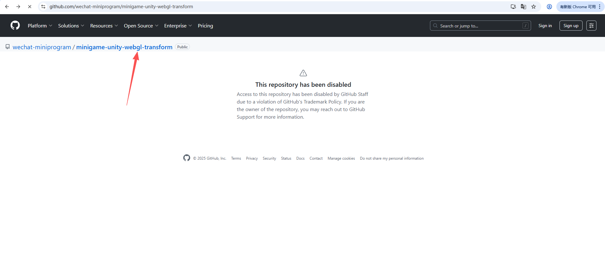The height and width of the screenshot is (266, 605).
Task: Bookmark this page with the star icon
Action: (x=534, y=7)
